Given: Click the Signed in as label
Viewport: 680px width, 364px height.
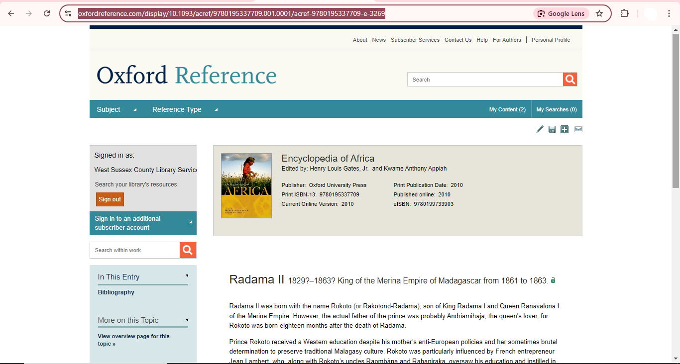Looking at the screenshot, I should tap(114, 155).
